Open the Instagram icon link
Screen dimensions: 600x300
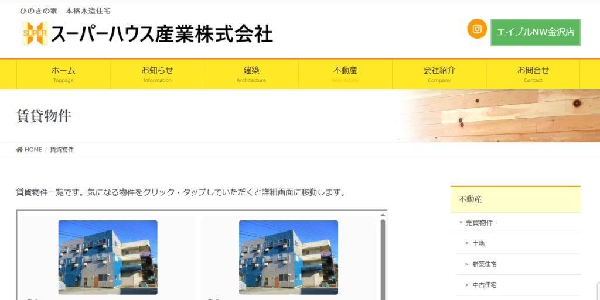click(477, 29)
